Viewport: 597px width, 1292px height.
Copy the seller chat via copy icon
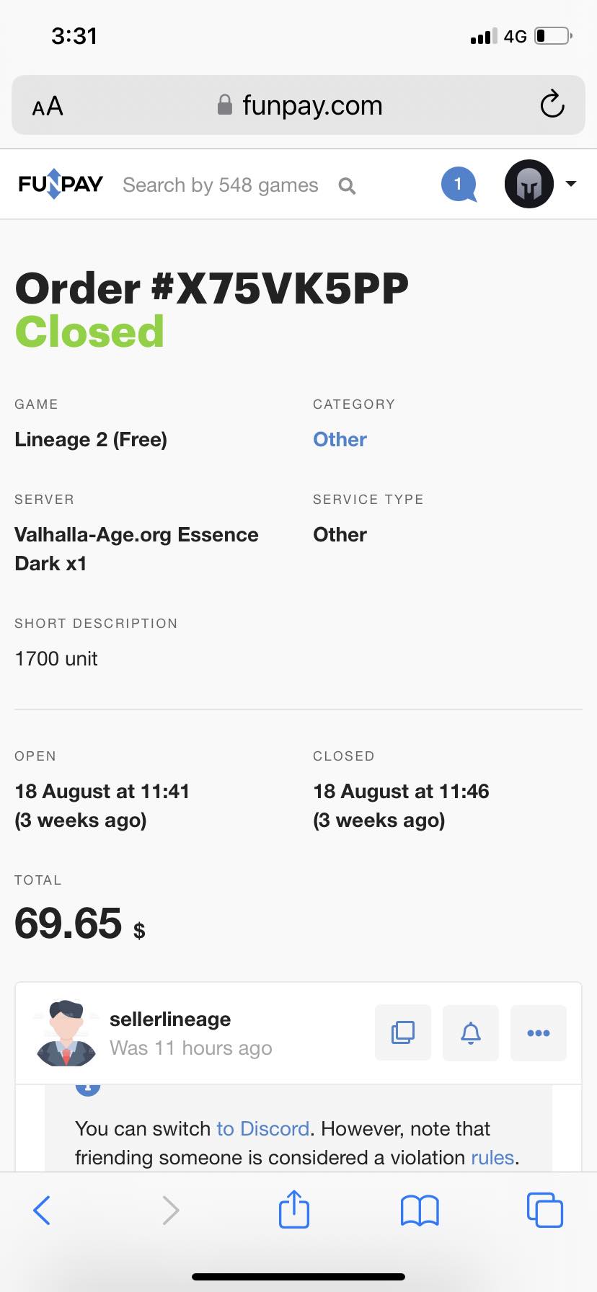point(403,1032)
